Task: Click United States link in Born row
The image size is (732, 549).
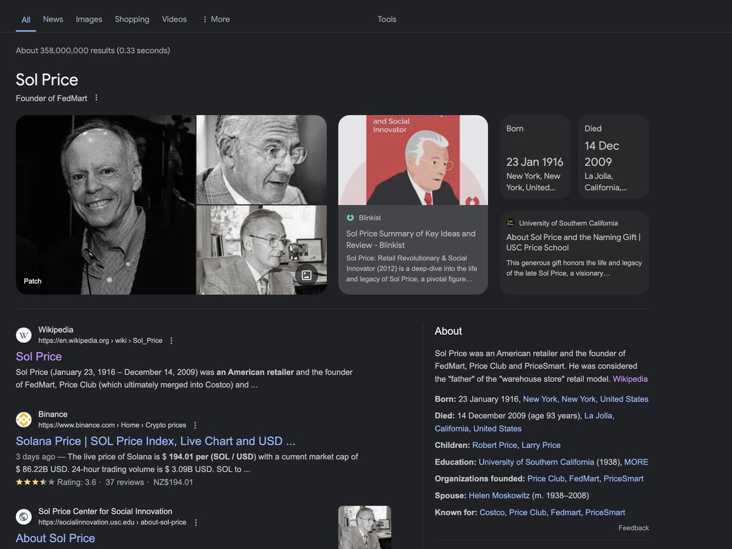Action: (x=624, y=399)
